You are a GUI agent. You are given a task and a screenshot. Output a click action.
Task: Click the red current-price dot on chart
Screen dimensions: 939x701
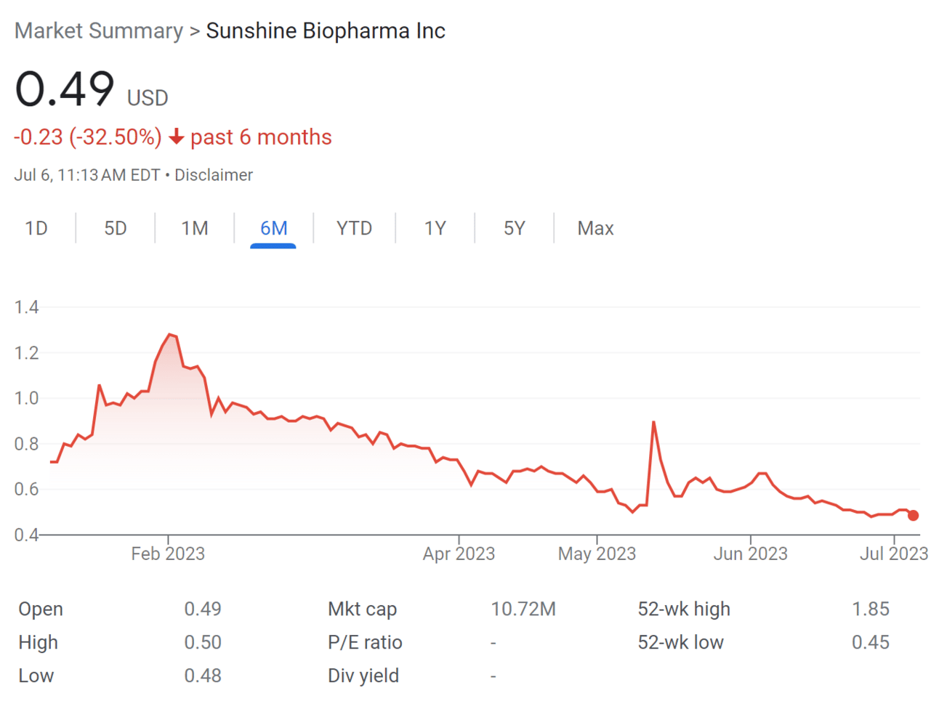pos(913,515)
